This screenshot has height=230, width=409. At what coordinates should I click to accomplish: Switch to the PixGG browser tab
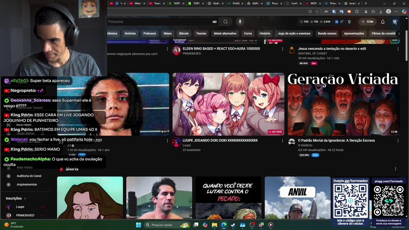coord(235,4)
